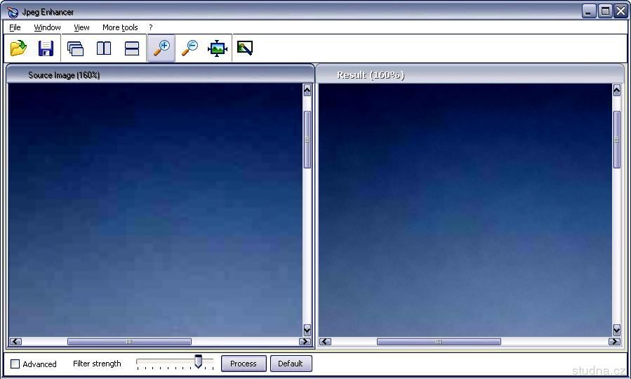Enable the Advanced checkbox
The width and height of the screenshot is (631, 379).
[15, 364]
